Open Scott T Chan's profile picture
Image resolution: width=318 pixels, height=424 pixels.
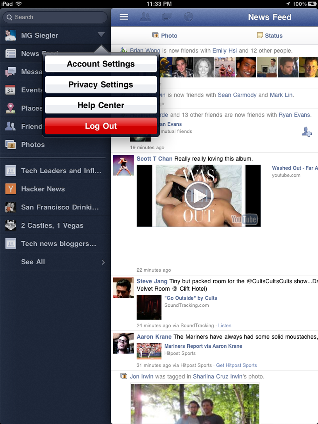pyautogui.click(x=123, y=165)
